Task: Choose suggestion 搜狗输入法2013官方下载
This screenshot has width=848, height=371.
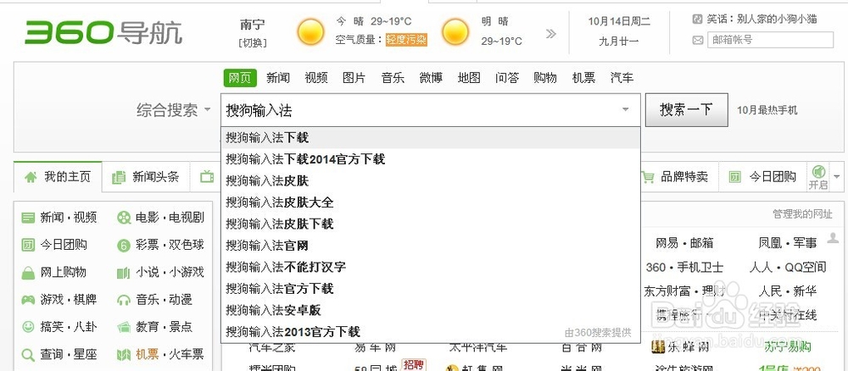Action: (x=431, y=331)
